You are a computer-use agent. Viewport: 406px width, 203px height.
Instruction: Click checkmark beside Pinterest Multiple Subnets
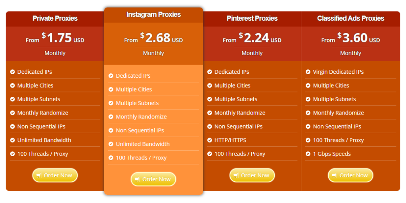pyautogui.click(x=209, y=99)
